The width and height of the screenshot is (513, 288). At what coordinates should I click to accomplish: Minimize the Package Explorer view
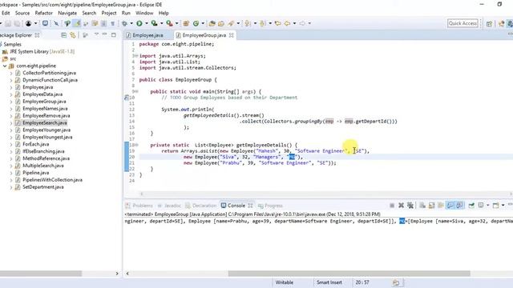point(105,34)
